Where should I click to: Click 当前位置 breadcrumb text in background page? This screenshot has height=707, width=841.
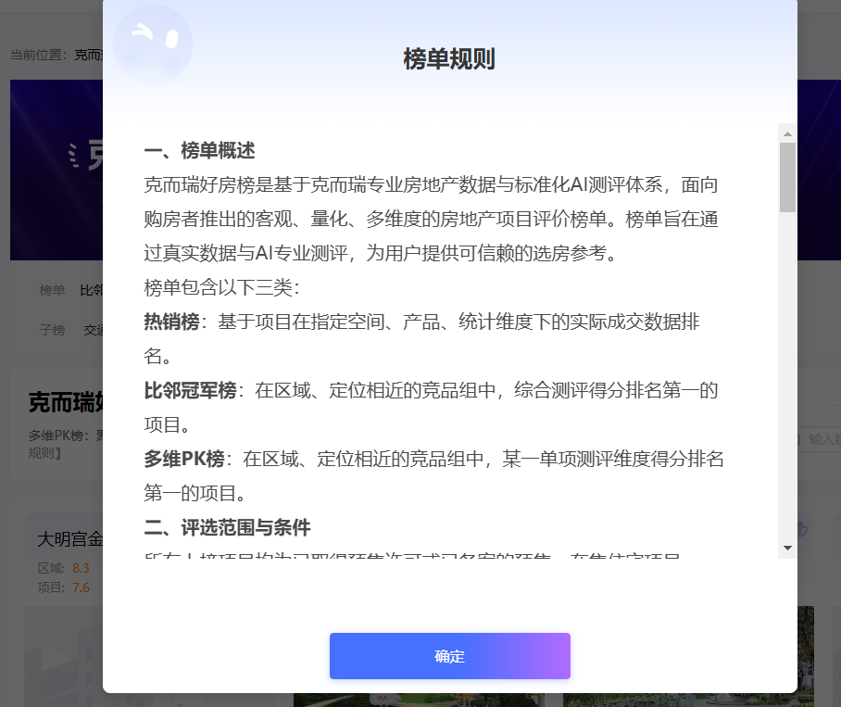(39, 55)
